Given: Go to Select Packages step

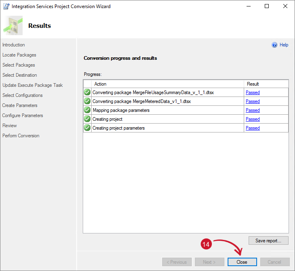Looking at the screenshot, I should coord(19,65).
